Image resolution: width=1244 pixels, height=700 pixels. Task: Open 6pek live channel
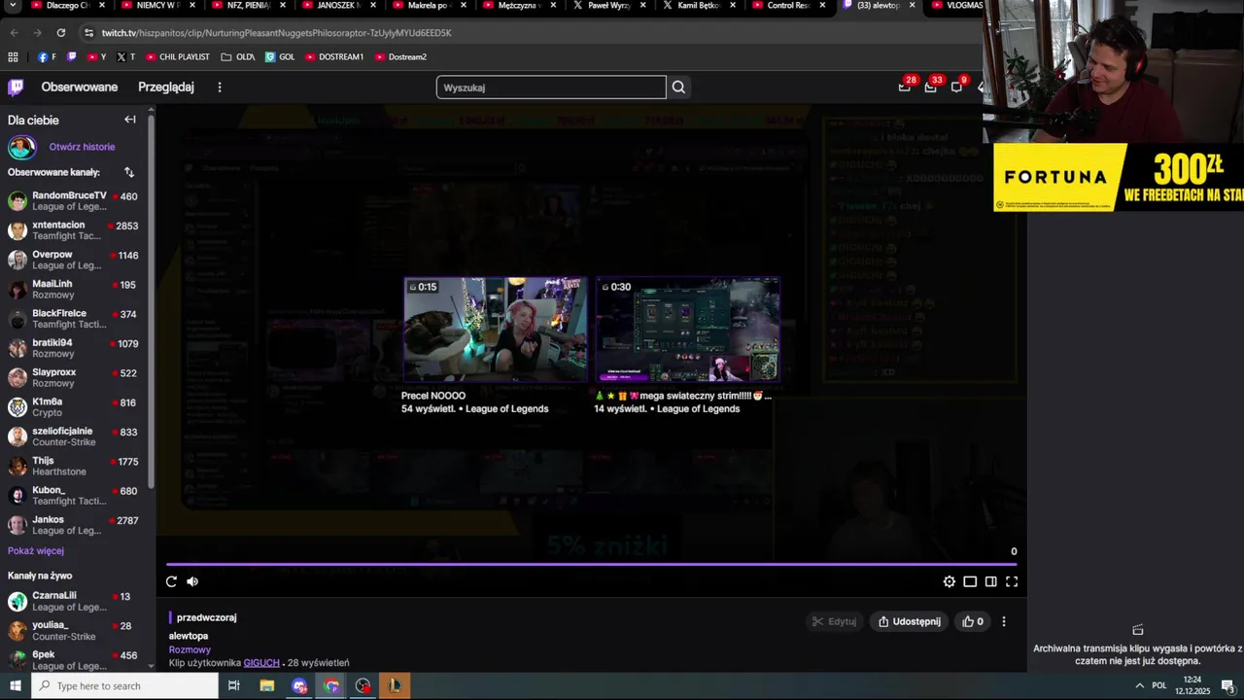click(74, 660)
